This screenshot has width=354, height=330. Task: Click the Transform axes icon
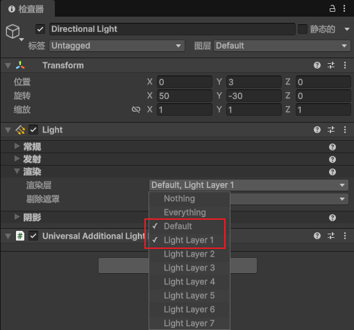[x=20, y=65]
